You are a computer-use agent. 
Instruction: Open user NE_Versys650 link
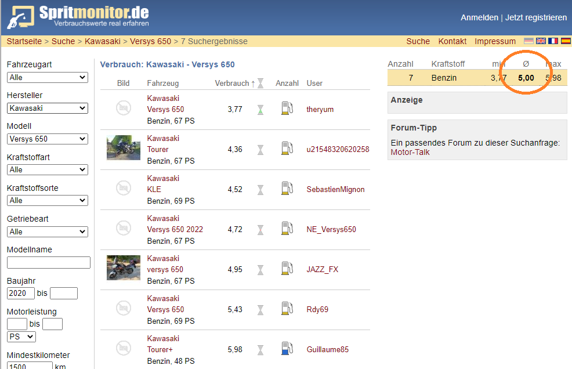click(x=331, y=230)
